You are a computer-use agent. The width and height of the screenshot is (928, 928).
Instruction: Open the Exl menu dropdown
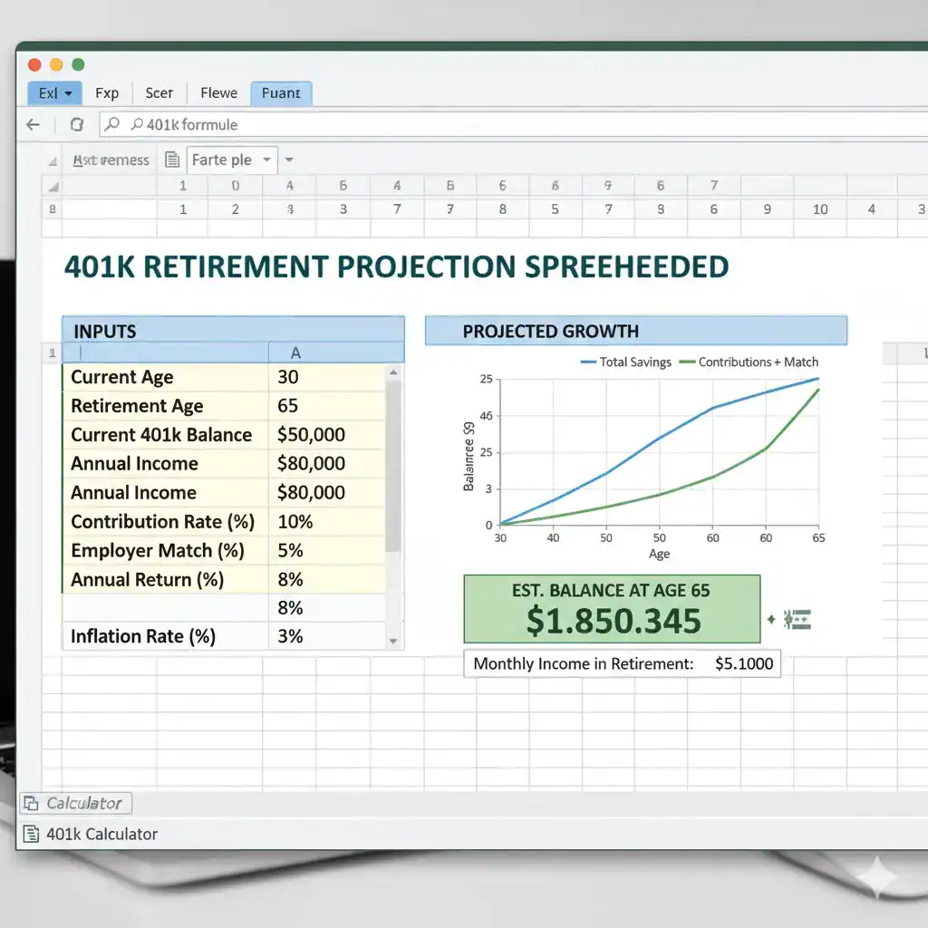[53, 92]
